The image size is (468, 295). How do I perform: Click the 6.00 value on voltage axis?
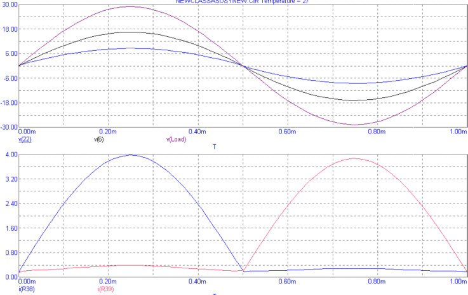click(x=11, y=54)
